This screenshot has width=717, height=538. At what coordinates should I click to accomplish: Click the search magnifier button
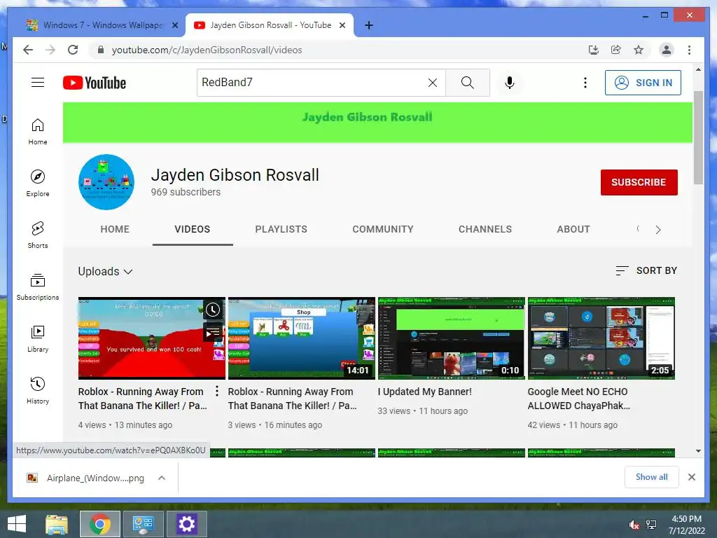coord(467,83)
